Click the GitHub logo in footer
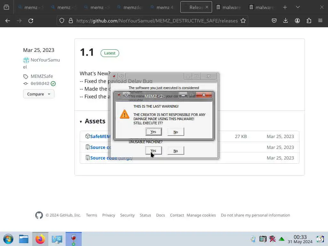Viewport: 328px width, 246px height. click(39, 215)
